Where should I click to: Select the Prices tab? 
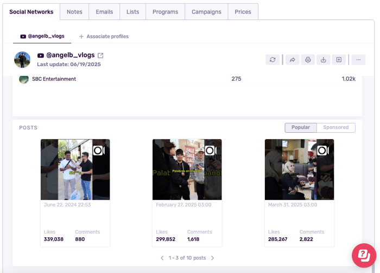[243, 12]
